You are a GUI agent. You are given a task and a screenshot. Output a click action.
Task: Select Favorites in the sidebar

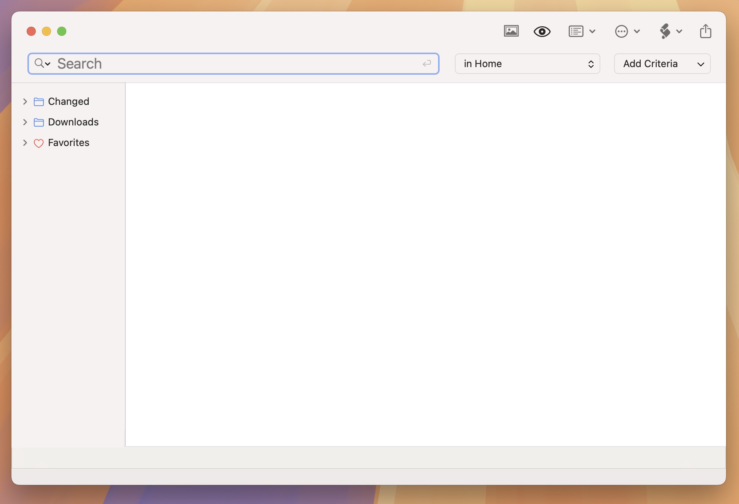(69, 143)
